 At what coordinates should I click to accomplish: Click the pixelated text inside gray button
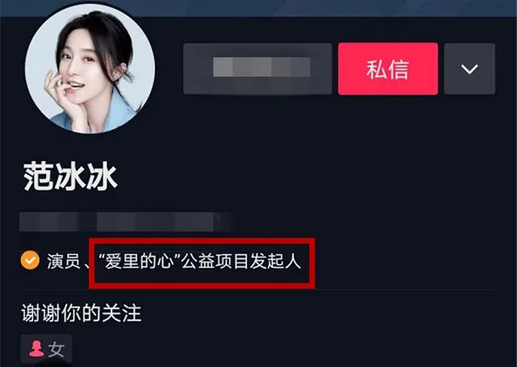[262, 67]
